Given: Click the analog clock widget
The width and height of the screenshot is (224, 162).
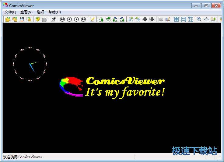Looking at the screenshot, I should (30, 64).
